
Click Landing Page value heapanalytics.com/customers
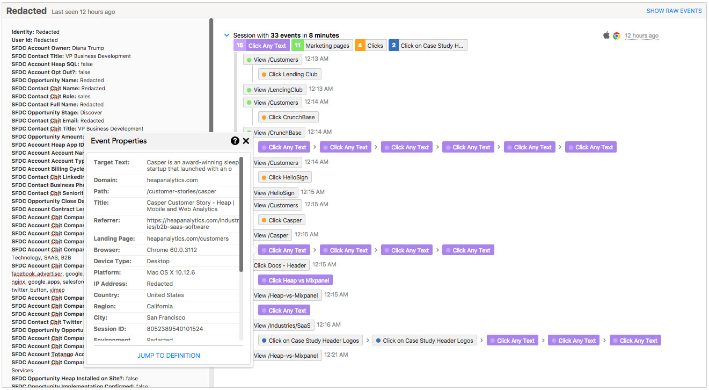click(x=188, y=239)
